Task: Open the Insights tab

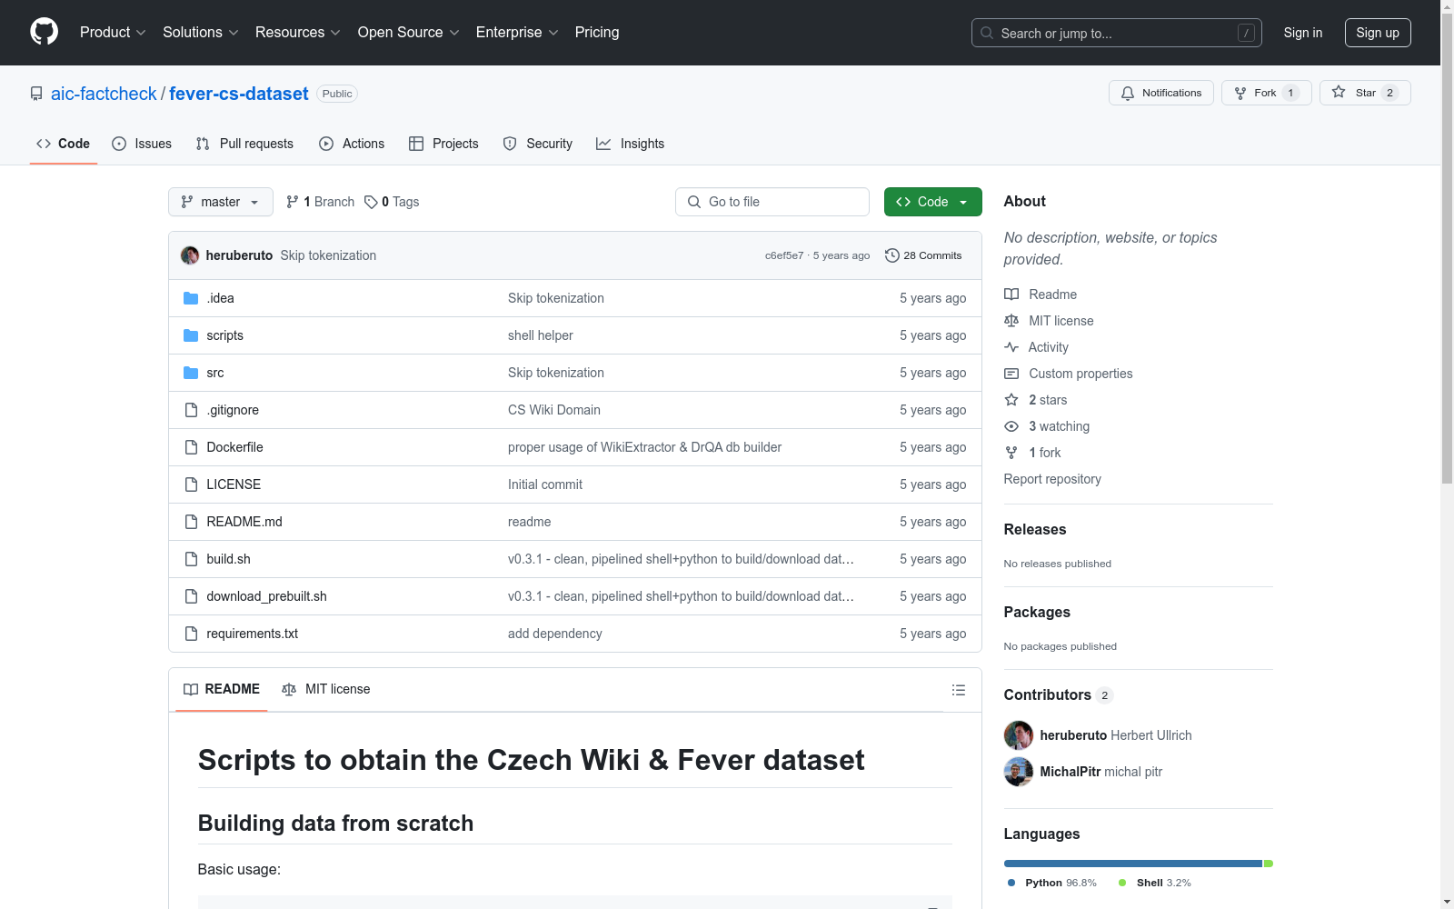Action: coord(631,144)
